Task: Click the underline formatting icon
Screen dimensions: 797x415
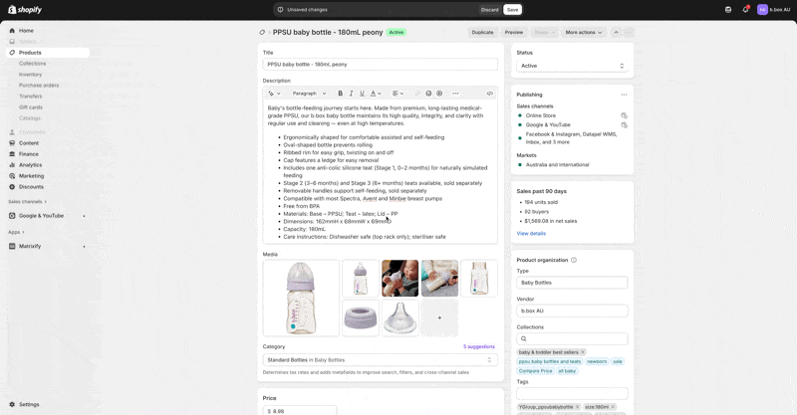Action: [362, 94]
